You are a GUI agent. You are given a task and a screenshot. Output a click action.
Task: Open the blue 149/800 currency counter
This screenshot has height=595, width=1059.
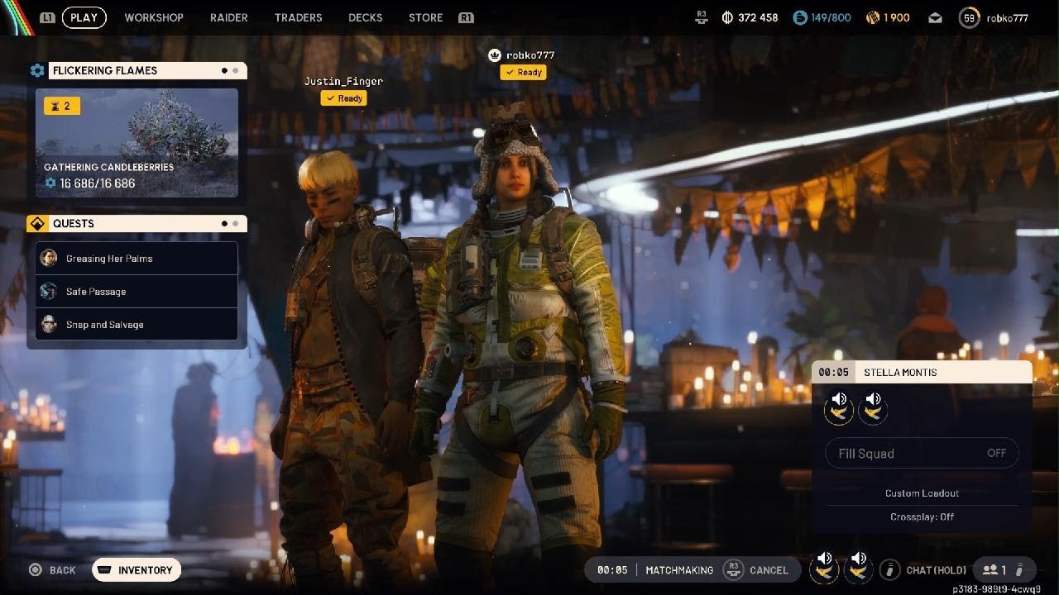click(822, 17)
